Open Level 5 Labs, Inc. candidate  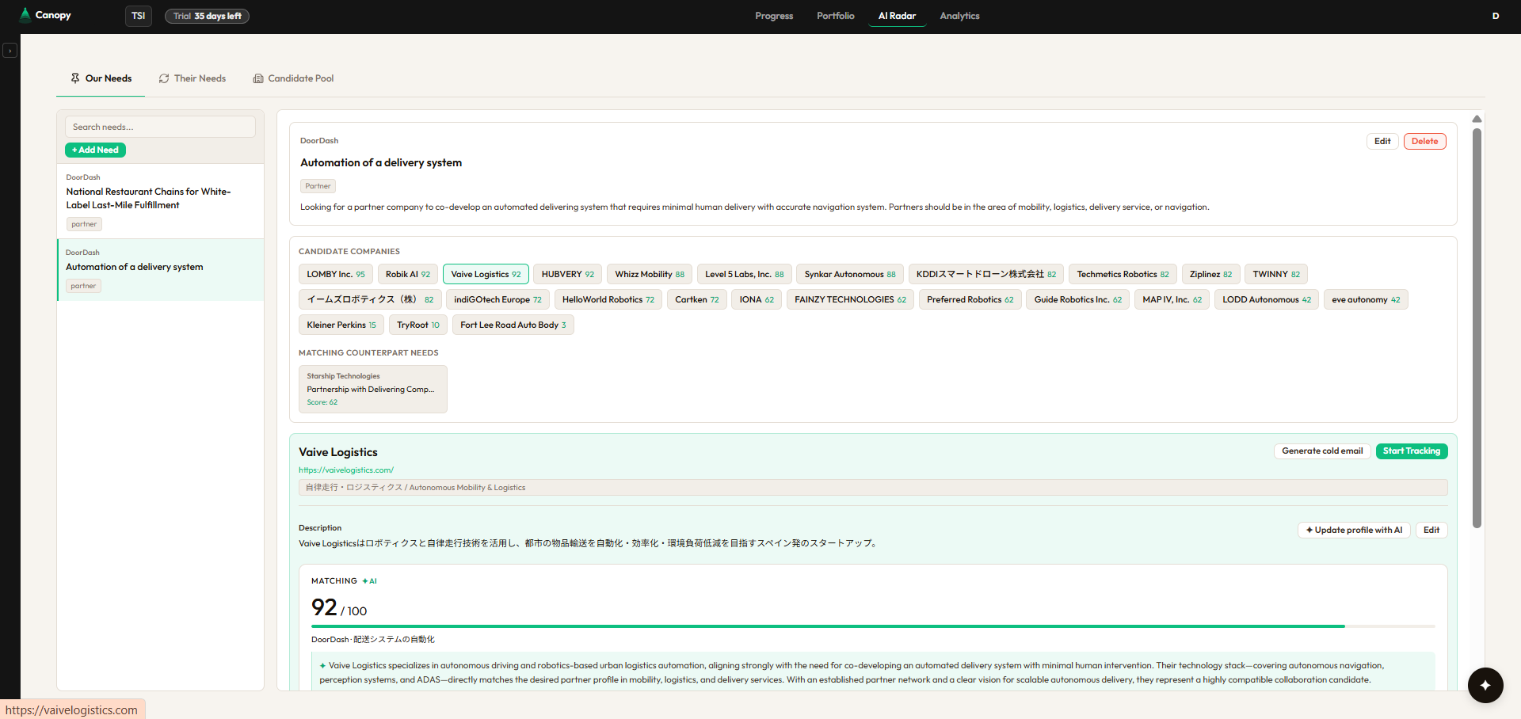(744, 274)
